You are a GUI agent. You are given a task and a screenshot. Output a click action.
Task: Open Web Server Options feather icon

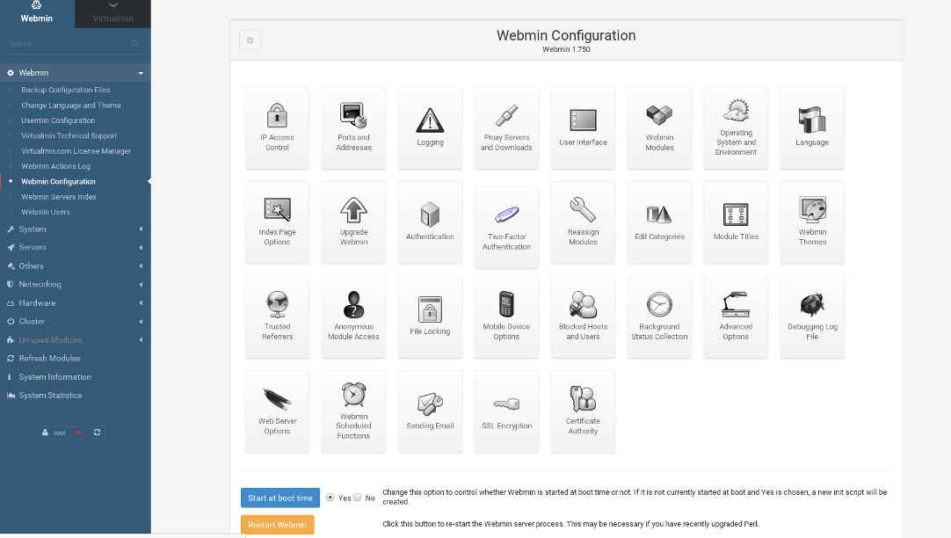(x=277, y=411)
